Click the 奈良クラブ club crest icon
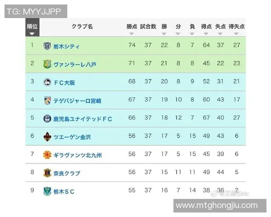Image resolution: width=271 pixels, height=217 pixels. (47, 173)
